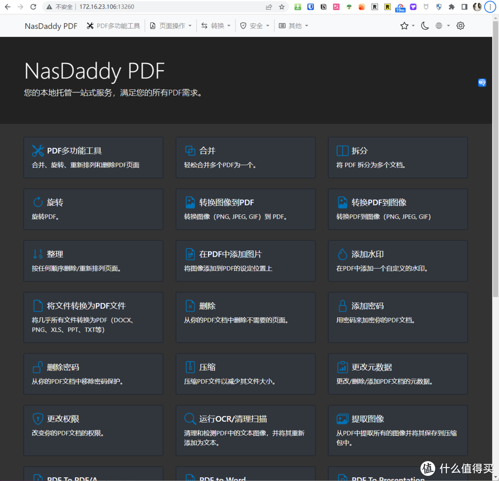499x481 pixels.
Task: Toggle dark mode with the moon icon
Action: pos(425,25)
